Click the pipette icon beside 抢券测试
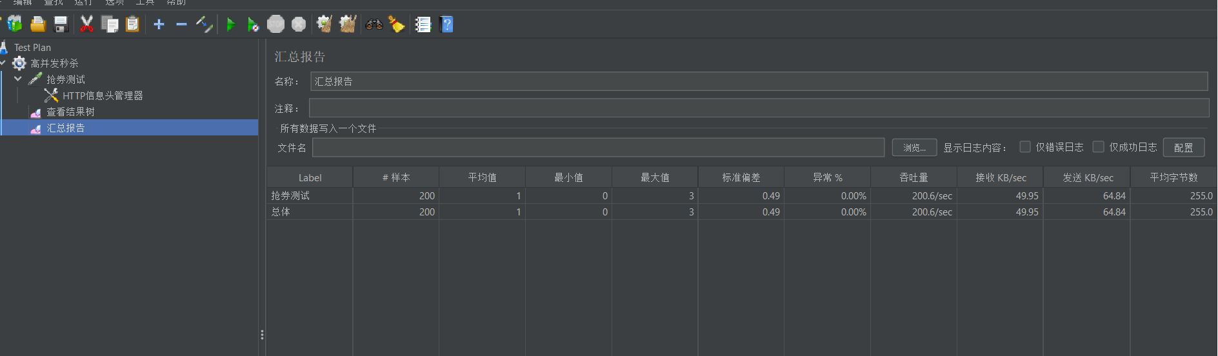Screen dimensions: 1218x356 (35, 79)
